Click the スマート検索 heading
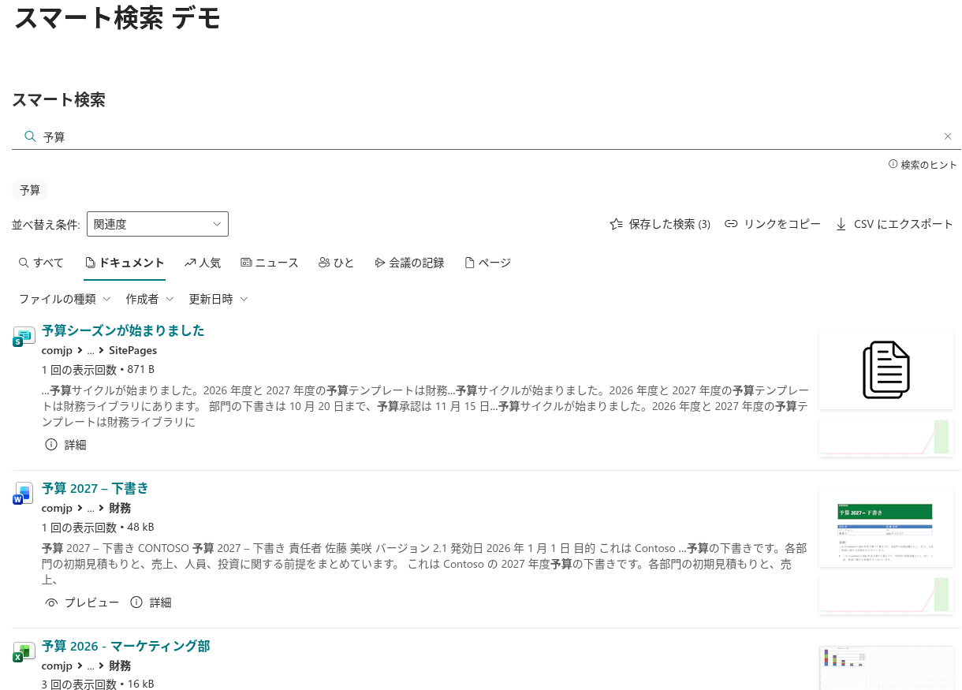Viewport: 962px width, 690px height. click(59, 100)
